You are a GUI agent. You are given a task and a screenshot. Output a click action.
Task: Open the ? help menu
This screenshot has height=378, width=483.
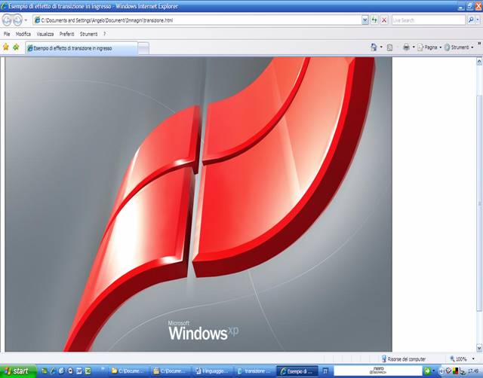point(104,34)
